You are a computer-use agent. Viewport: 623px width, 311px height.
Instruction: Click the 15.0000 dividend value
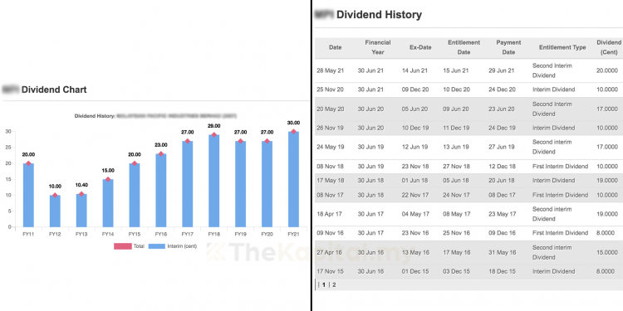click(607, 252)
